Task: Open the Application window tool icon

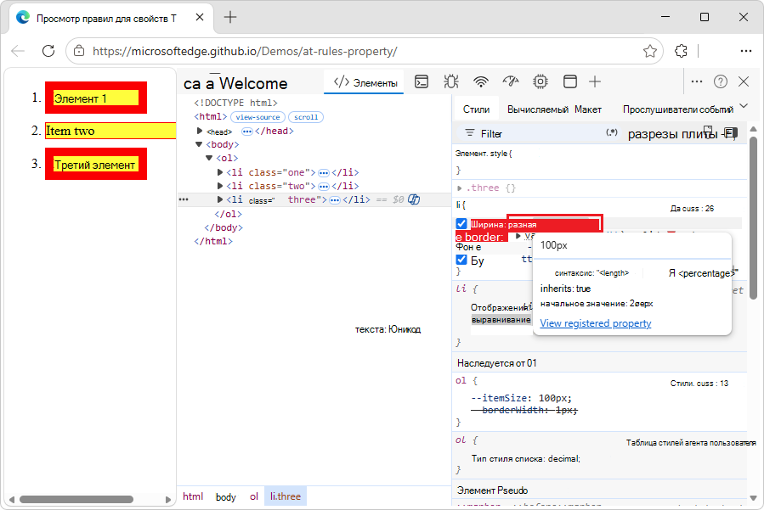Action: pos(569,81)
